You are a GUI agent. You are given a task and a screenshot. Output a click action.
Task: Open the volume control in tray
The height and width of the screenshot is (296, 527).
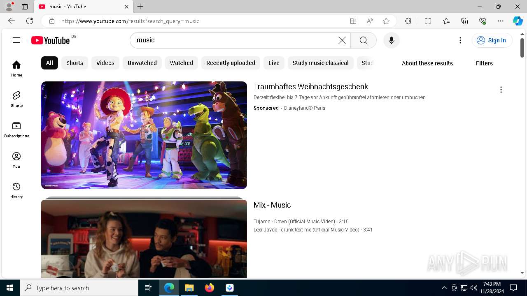pyautogui.click(x=474, y=288)
